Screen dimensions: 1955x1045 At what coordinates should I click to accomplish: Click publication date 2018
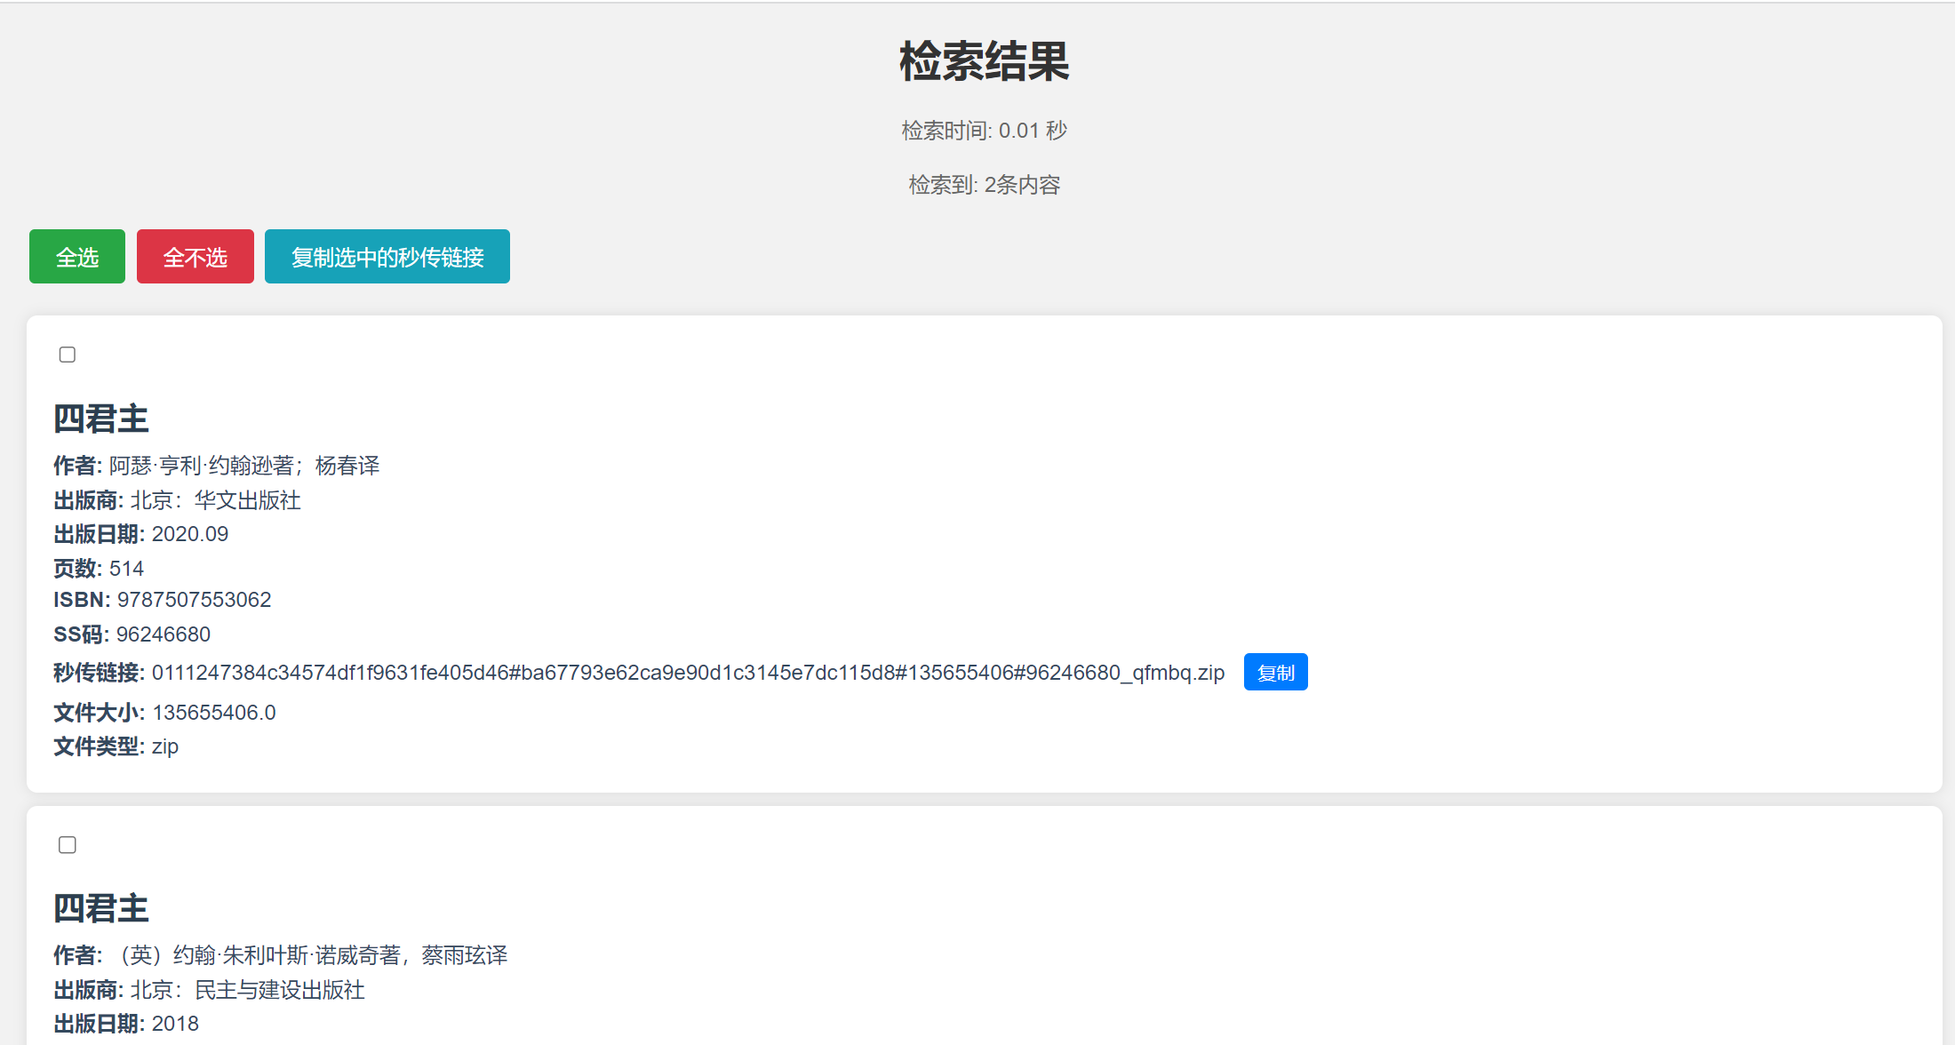pyautogui.click(x=175, y=1024)
